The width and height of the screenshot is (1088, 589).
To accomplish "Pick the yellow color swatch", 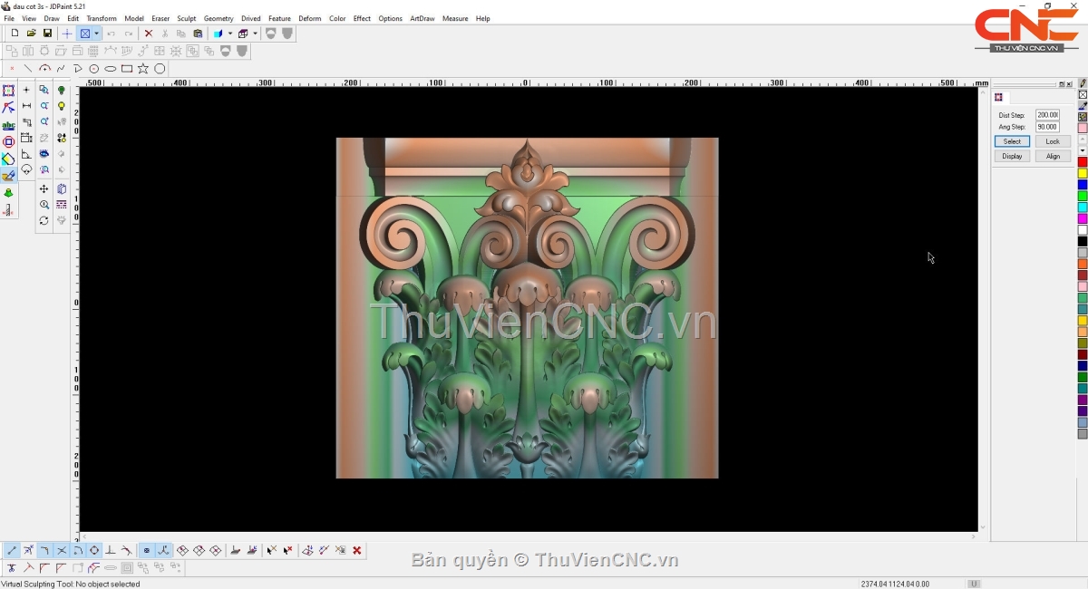I will coord(1083,173).
